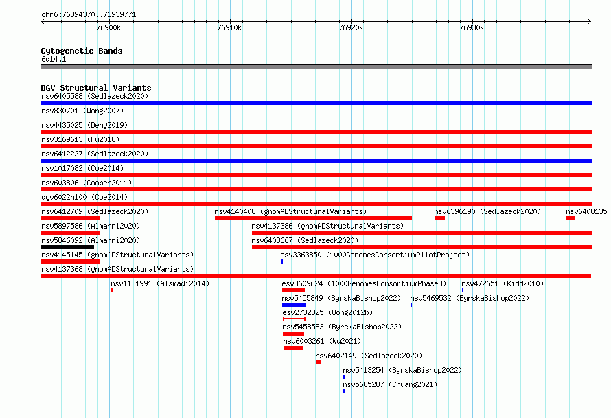Open nsv1131991 (Alsmadi2014) label
Image resolution: width=611 pixels, height=418 pixels.
160,283
